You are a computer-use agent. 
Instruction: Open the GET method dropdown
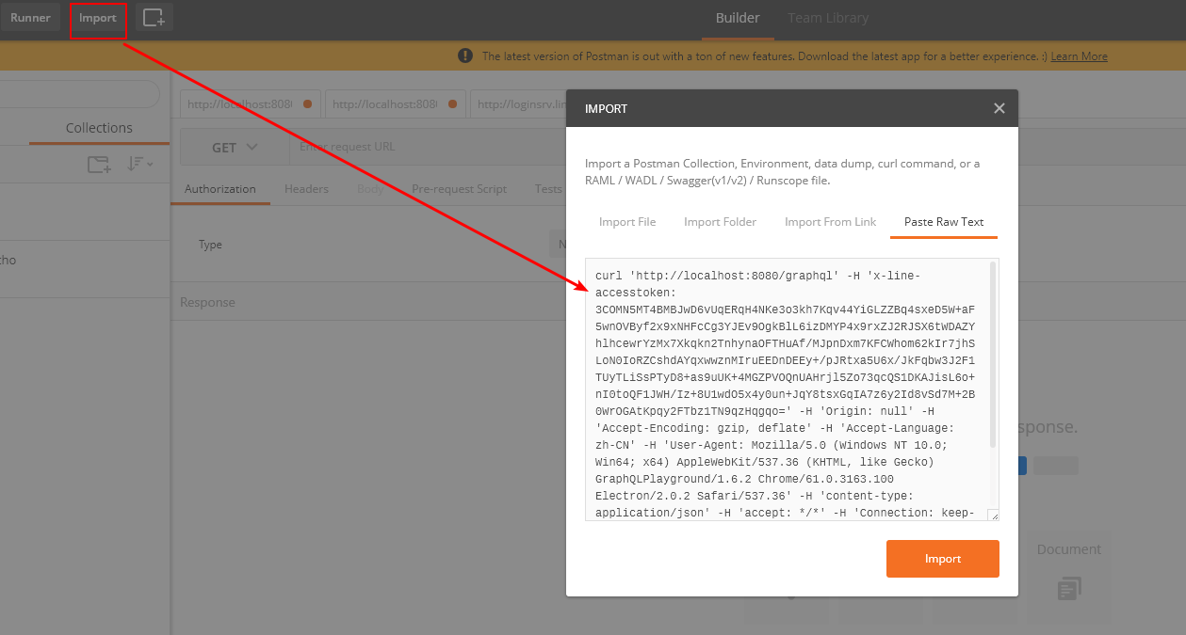(x=235, y=147)
